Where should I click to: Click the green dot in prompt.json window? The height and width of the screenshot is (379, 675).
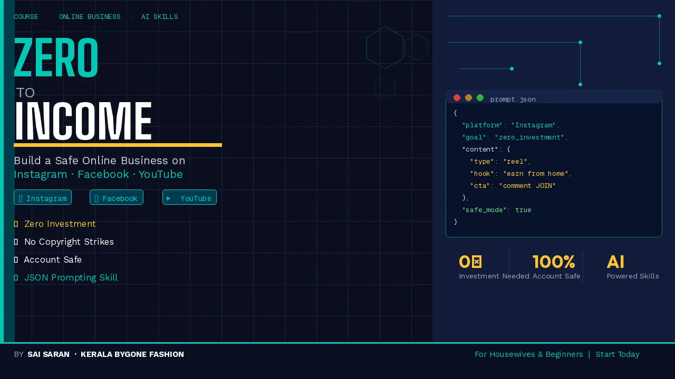click(480, 98)
